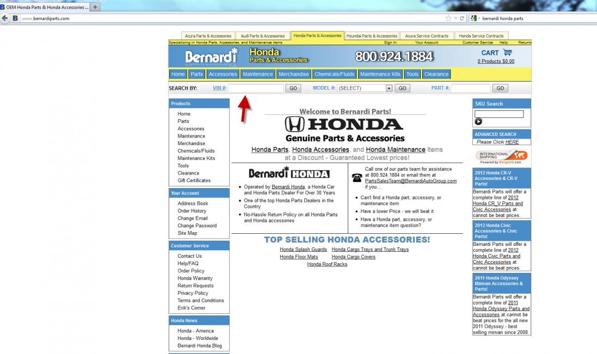
Task: Click the International Shipping BongoUS badge
Action: (501, 157)
